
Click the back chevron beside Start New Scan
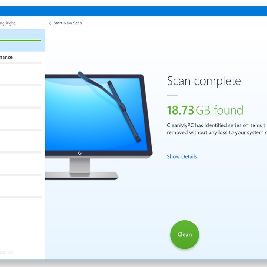(x=50, y=23)
